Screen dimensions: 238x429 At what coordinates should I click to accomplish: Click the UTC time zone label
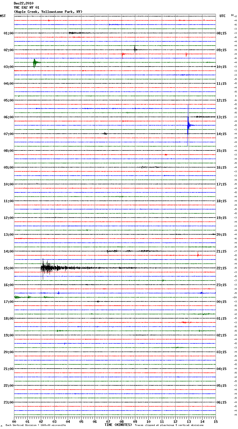(x=222, y=16)
